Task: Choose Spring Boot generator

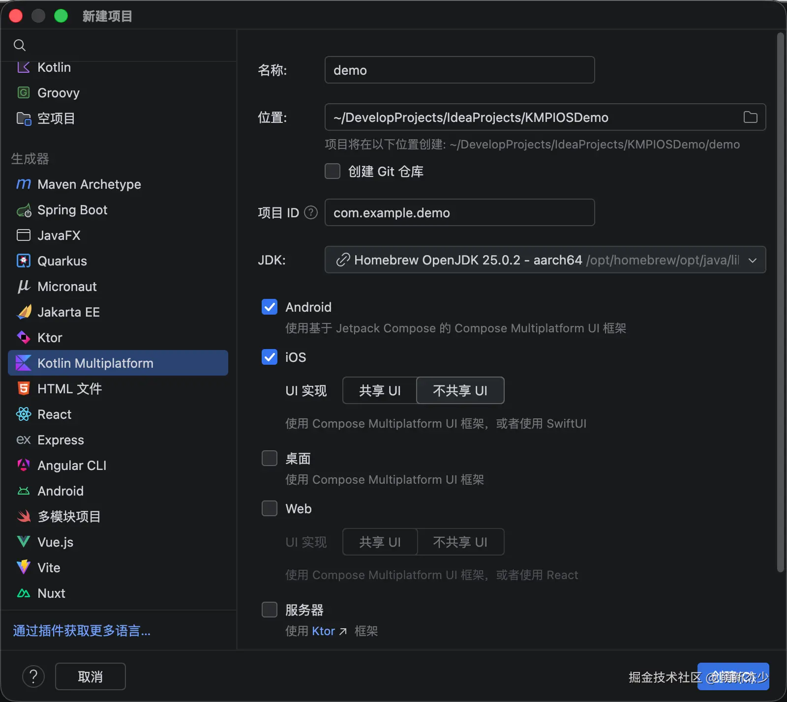Action: point(118,210)
